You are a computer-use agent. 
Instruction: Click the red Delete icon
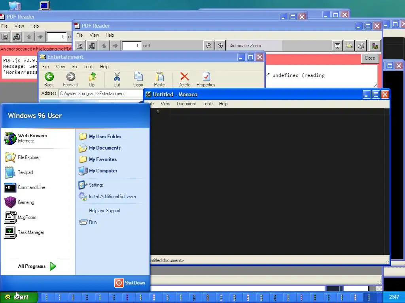(184, 79)
